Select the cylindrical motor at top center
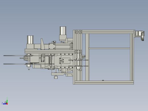The image size is (148, 111). pos(63,31)
